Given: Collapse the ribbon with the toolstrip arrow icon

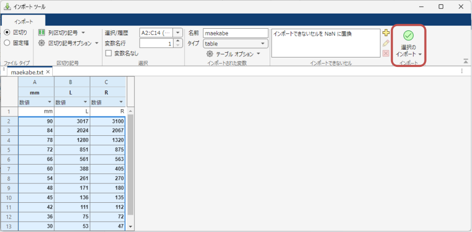Looking at the screenshot, I should [465, 61].
